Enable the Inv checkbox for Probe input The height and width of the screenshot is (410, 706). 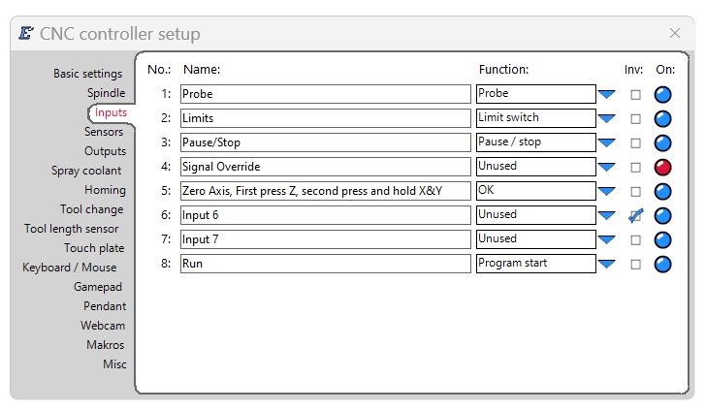[635, 95]
